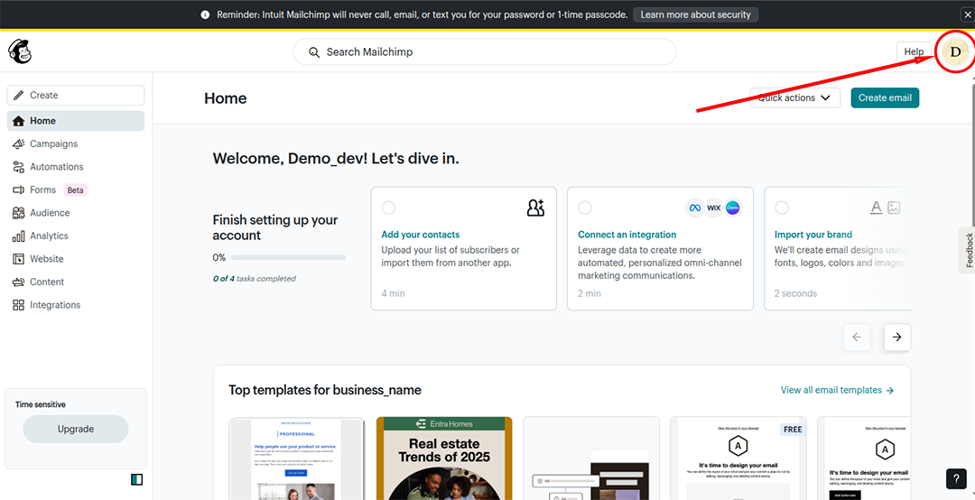
Task: Click the image icon on Import your brand
Action: click(894, 208)
